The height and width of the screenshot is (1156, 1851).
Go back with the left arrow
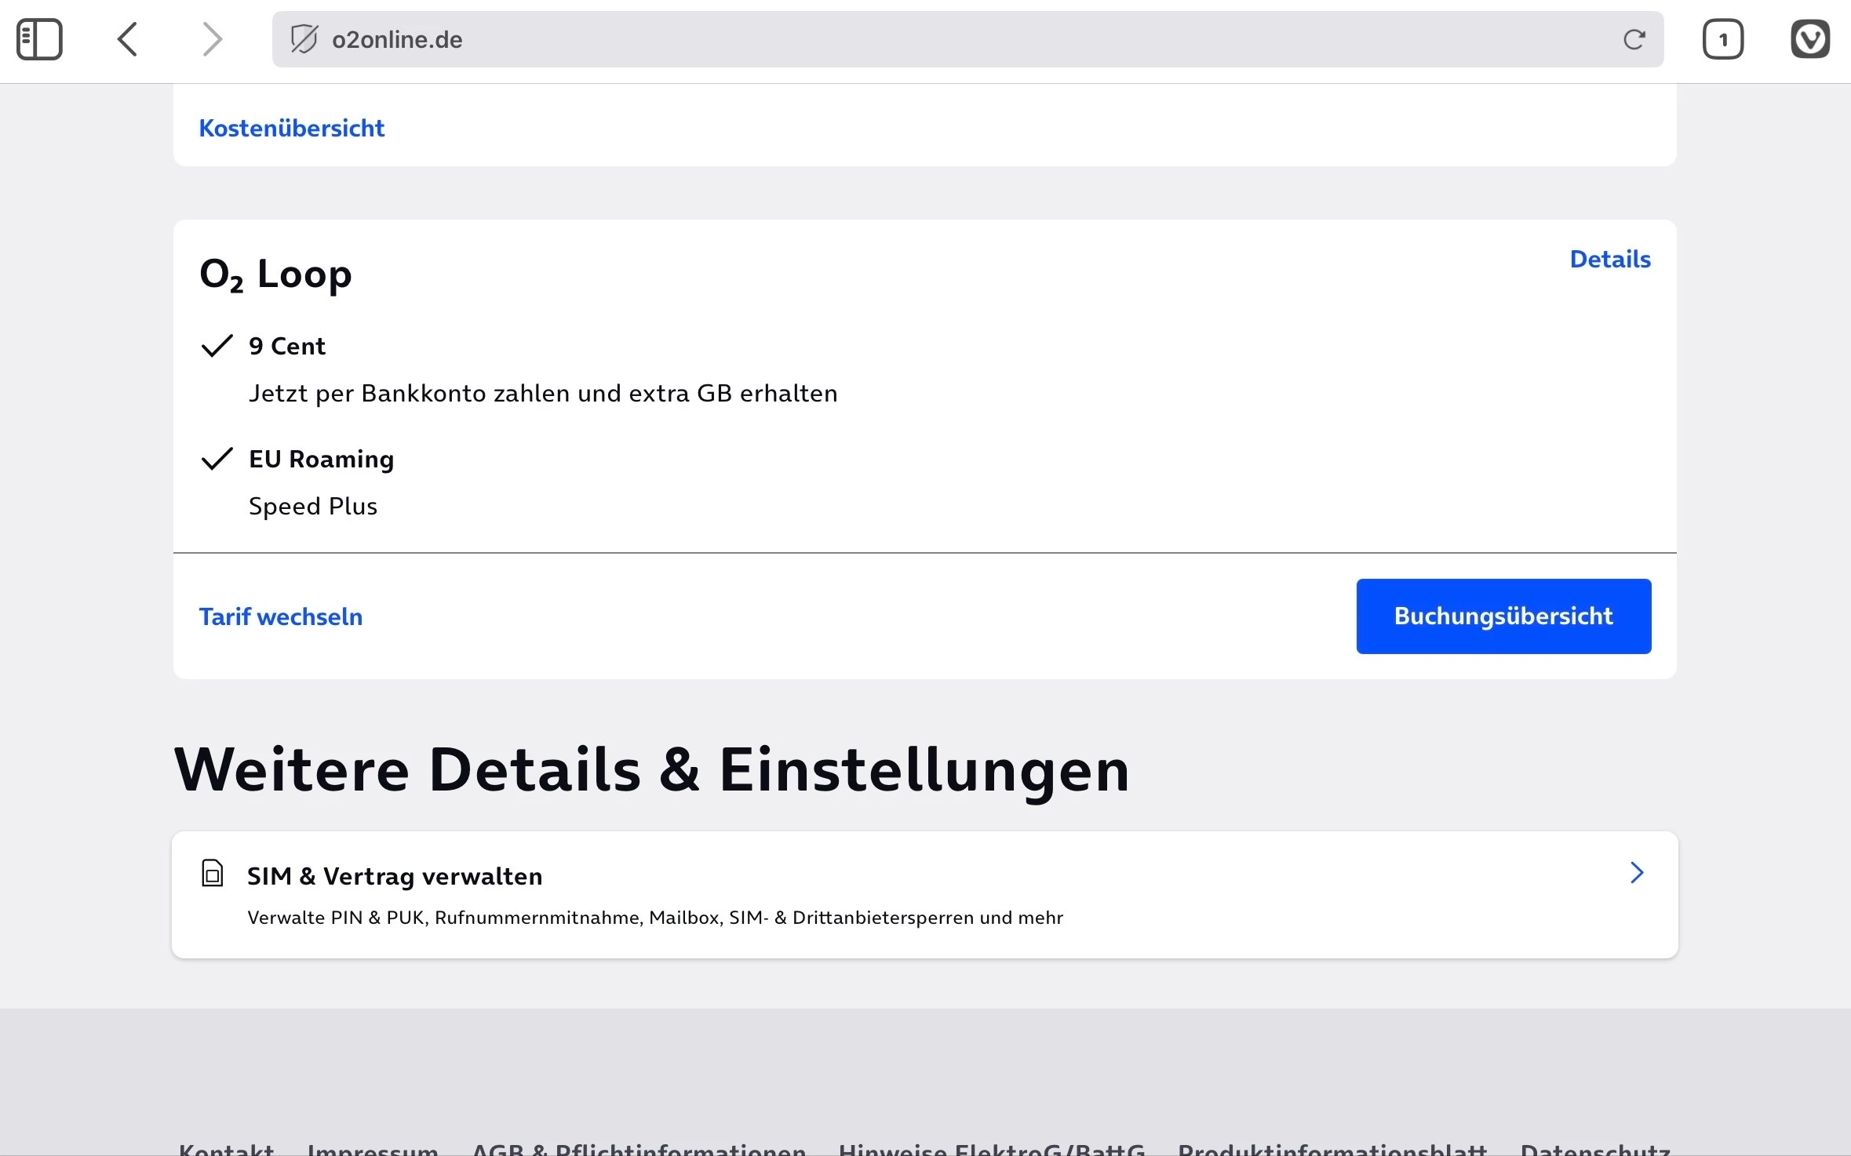[x=128, y=39]
